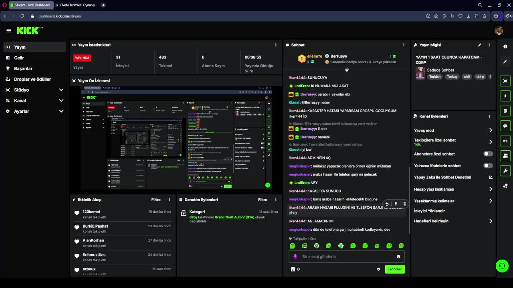
Task: Open the Yayın İstatistikleri three-dot menu
Action: click(276, 45)
